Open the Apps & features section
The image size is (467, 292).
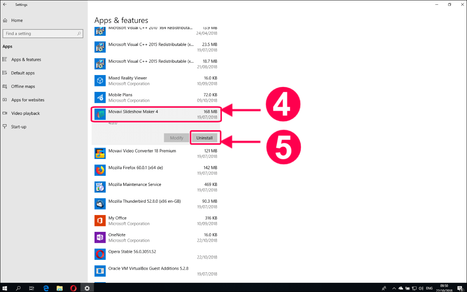click(26, 59)
